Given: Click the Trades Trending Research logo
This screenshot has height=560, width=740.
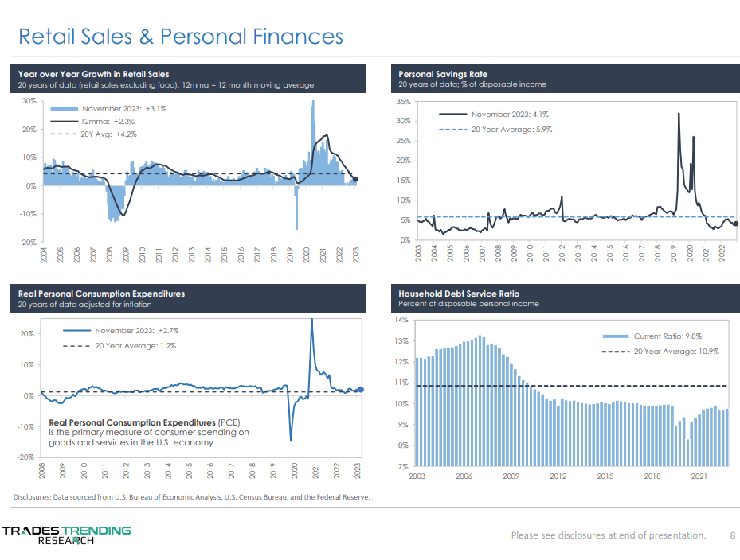Looking at the screenshot, I should click(x=66, y=535).
